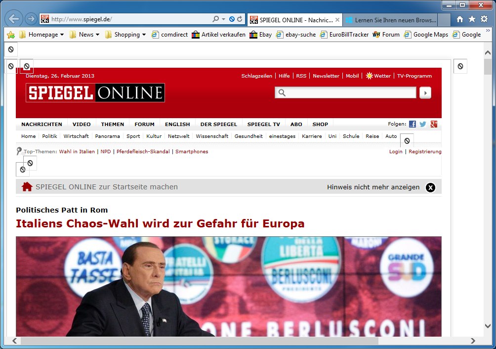This screenshot has height=349, width=496.
Task: Click the browser Back arrow button
Action: 14,19
